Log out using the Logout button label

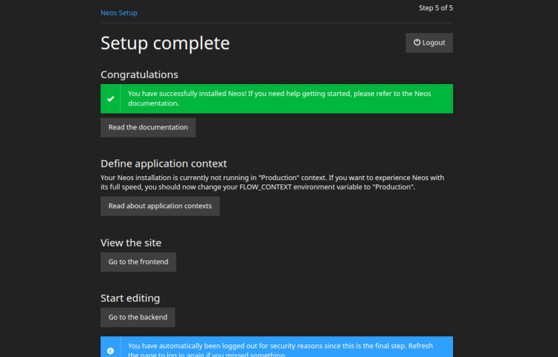[x=434, y=43]
